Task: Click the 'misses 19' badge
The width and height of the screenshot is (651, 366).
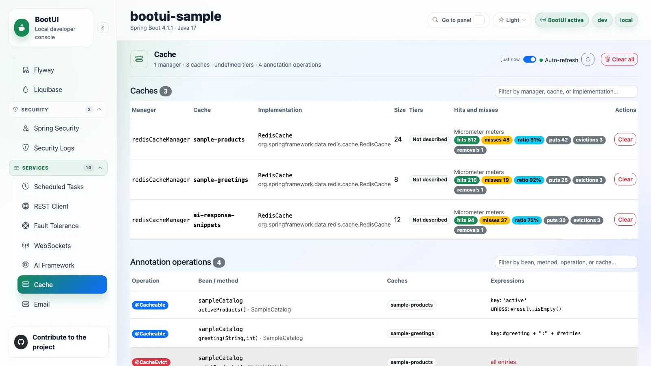Action: (x=496, y=180)
